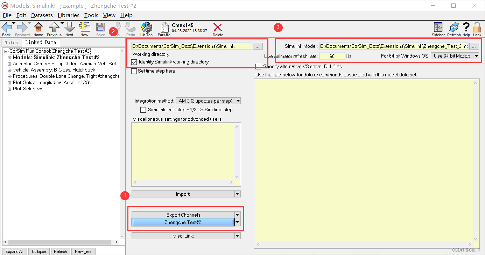Click the Redo toolbar icon
The width and height of the screenshot is (485, 255).
(131, 27)
